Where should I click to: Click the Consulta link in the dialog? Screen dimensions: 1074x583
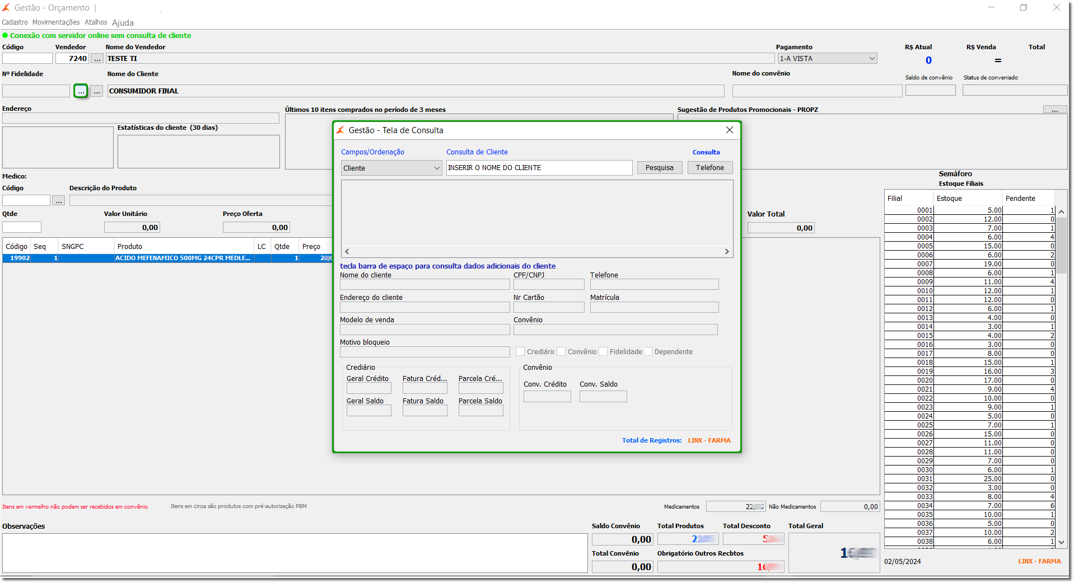pyautogui.click(x=706, y=152)
